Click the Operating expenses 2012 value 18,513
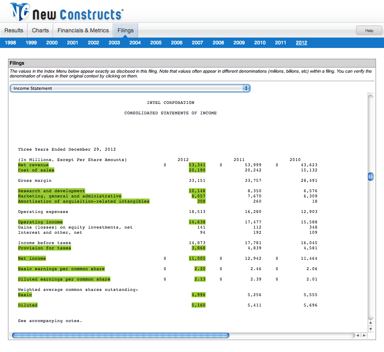 [x=197, y=212]
